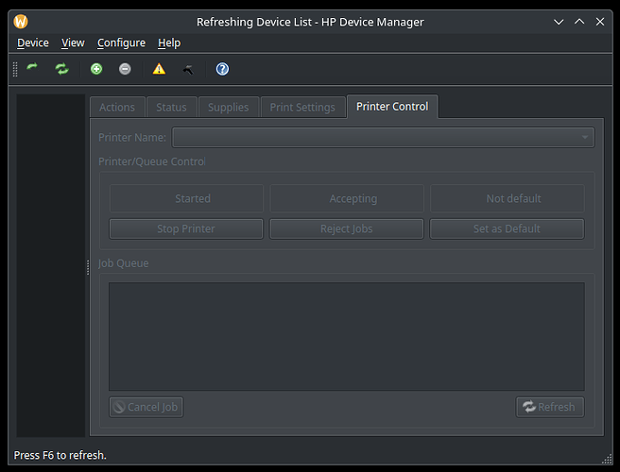Switch to the Status tab
Image resolution: width=620 pixels, height=472 pixels.
click(x=171, y=107)
